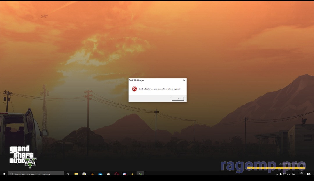
Task: Close the RAGE Multiplayer error dialog
Action: pyautogui.click(x=184, y=80)
